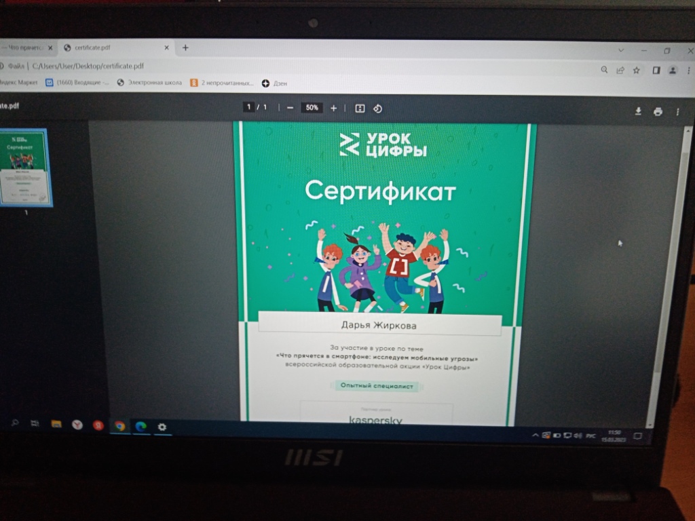Close the 'Что прячется' tab
The width and height of the screenshot is (695, 521).
click(50, 47)
